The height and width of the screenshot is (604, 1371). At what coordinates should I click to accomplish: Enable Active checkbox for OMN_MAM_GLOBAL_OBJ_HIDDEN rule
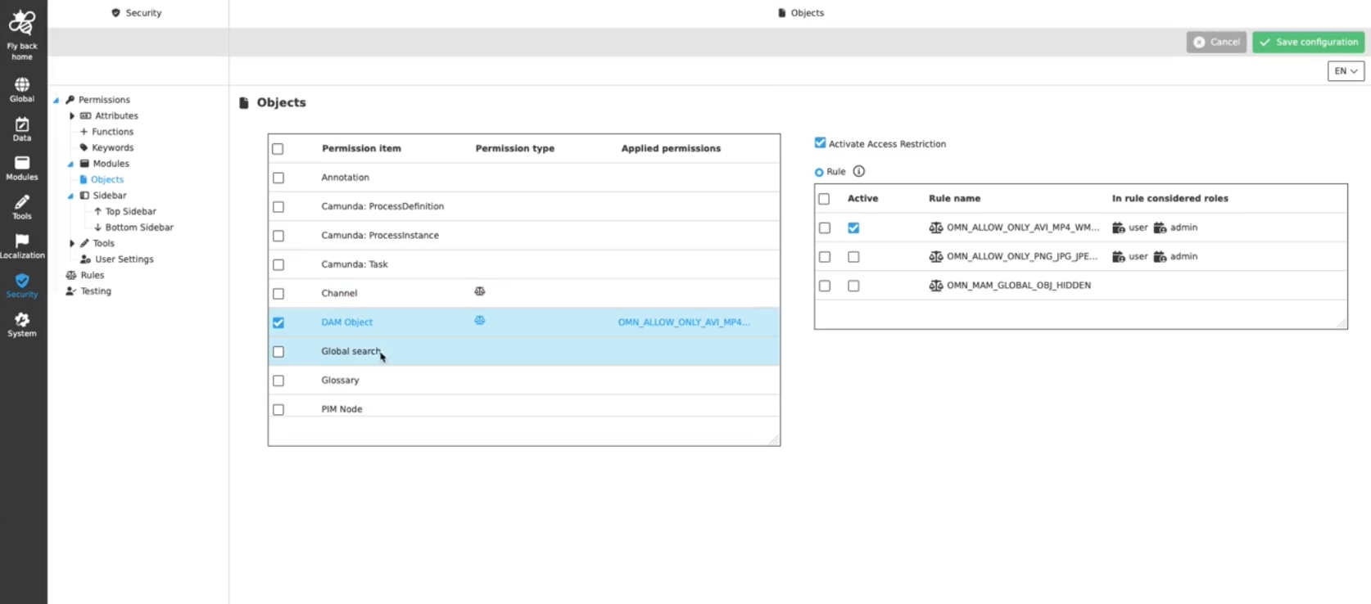(853, 286)
